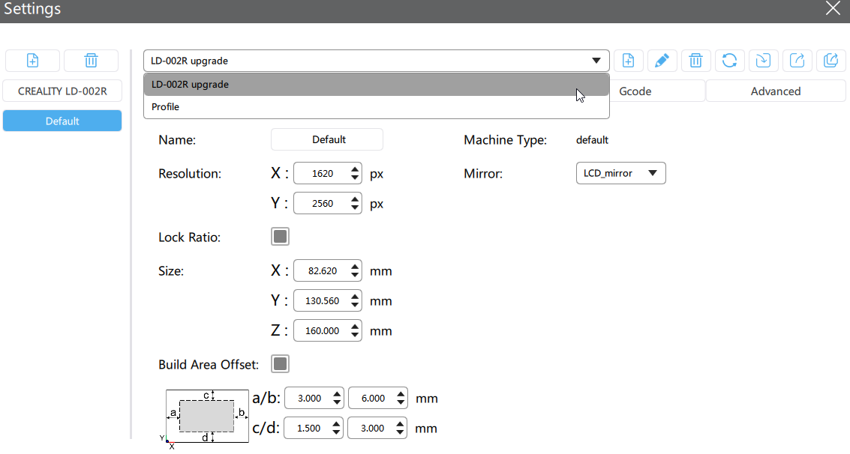Click the single-page export profile icon
850x454 pixels.
pyautogui.click(x=797, y=61)
